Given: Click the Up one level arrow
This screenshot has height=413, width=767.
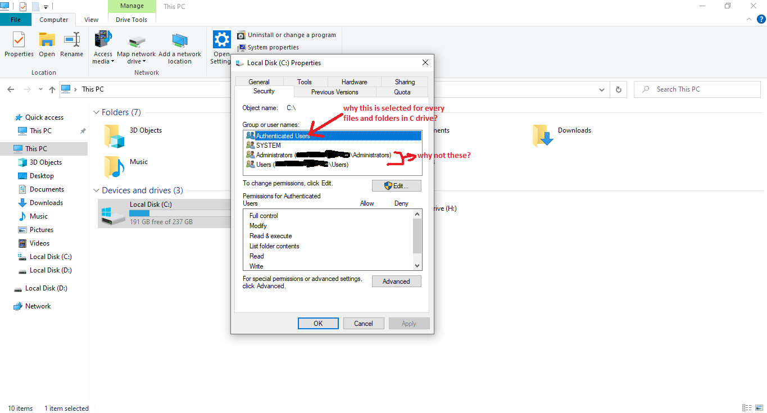Looking at the screenshot, I should click(x=52, y=89).
